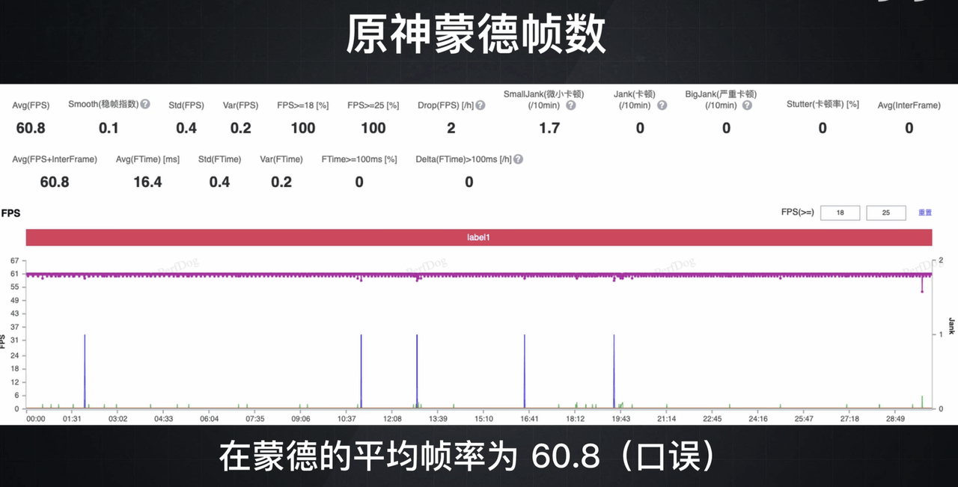Click the Stutter(卡顿率) [%] label
This screenshot has height=487, width=958.
click(823, 105)
